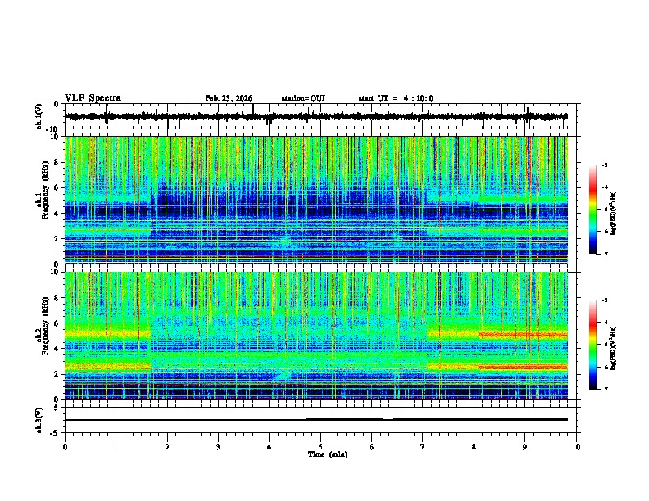This screenshot has width=649, height=501.
Task: Click the ch.1 color scale bar
Action: [592, 210]
